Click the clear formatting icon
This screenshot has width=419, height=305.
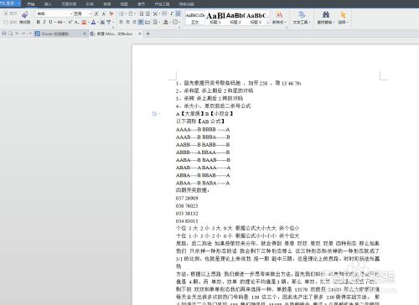coord(111,13)
